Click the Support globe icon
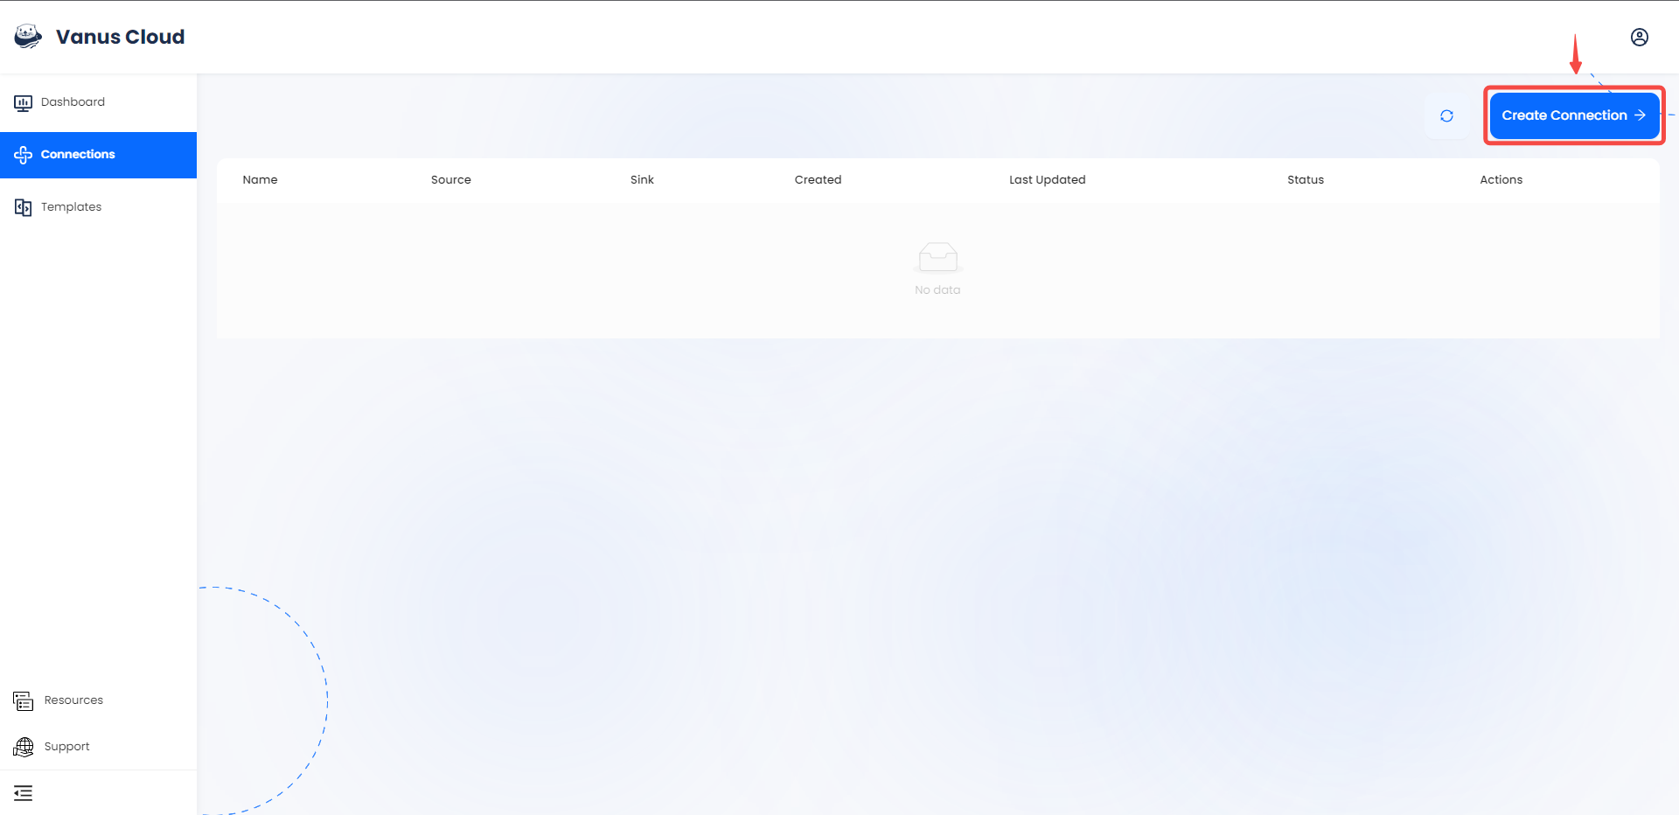The width and height of the screenshot is (1679, 815). (24, 747)
